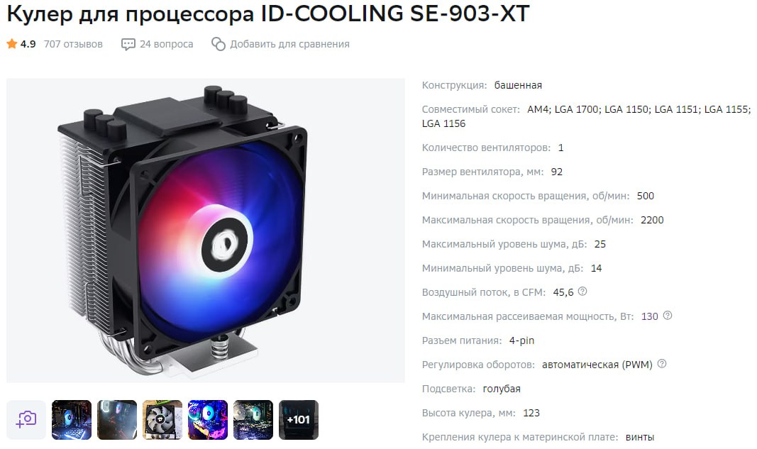This screenshot has height=449, width=757.
Task: Click the main cooler product image
Action: (x=206, y=231)
